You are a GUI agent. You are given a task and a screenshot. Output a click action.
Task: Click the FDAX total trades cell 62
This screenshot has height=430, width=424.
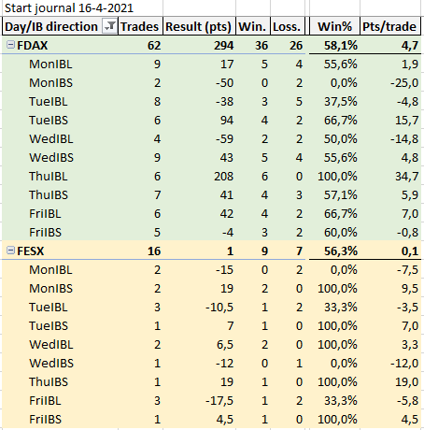154,46
